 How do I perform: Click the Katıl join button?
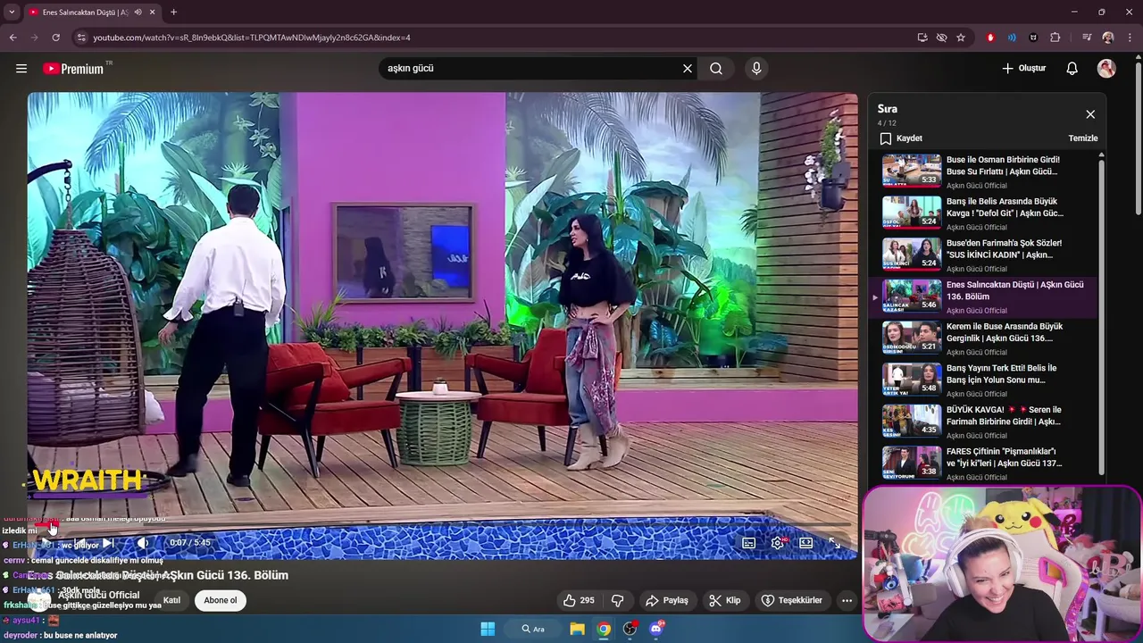[x=171, y=600]
